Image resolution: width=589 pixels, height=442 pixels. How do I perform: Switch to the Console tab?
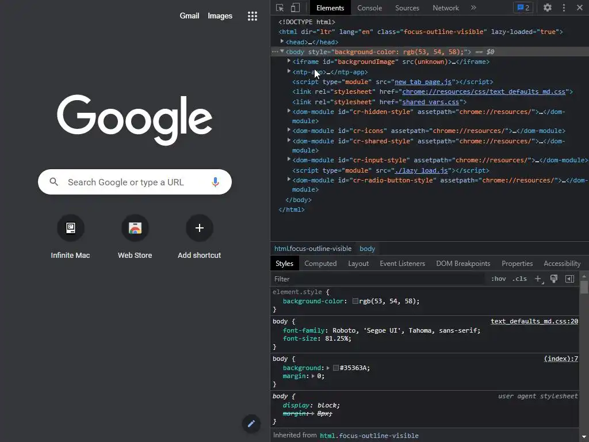(370, 8)
